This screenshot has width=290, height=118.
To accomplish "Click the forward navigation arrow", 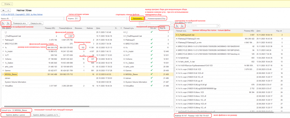I will click(8, 10).
